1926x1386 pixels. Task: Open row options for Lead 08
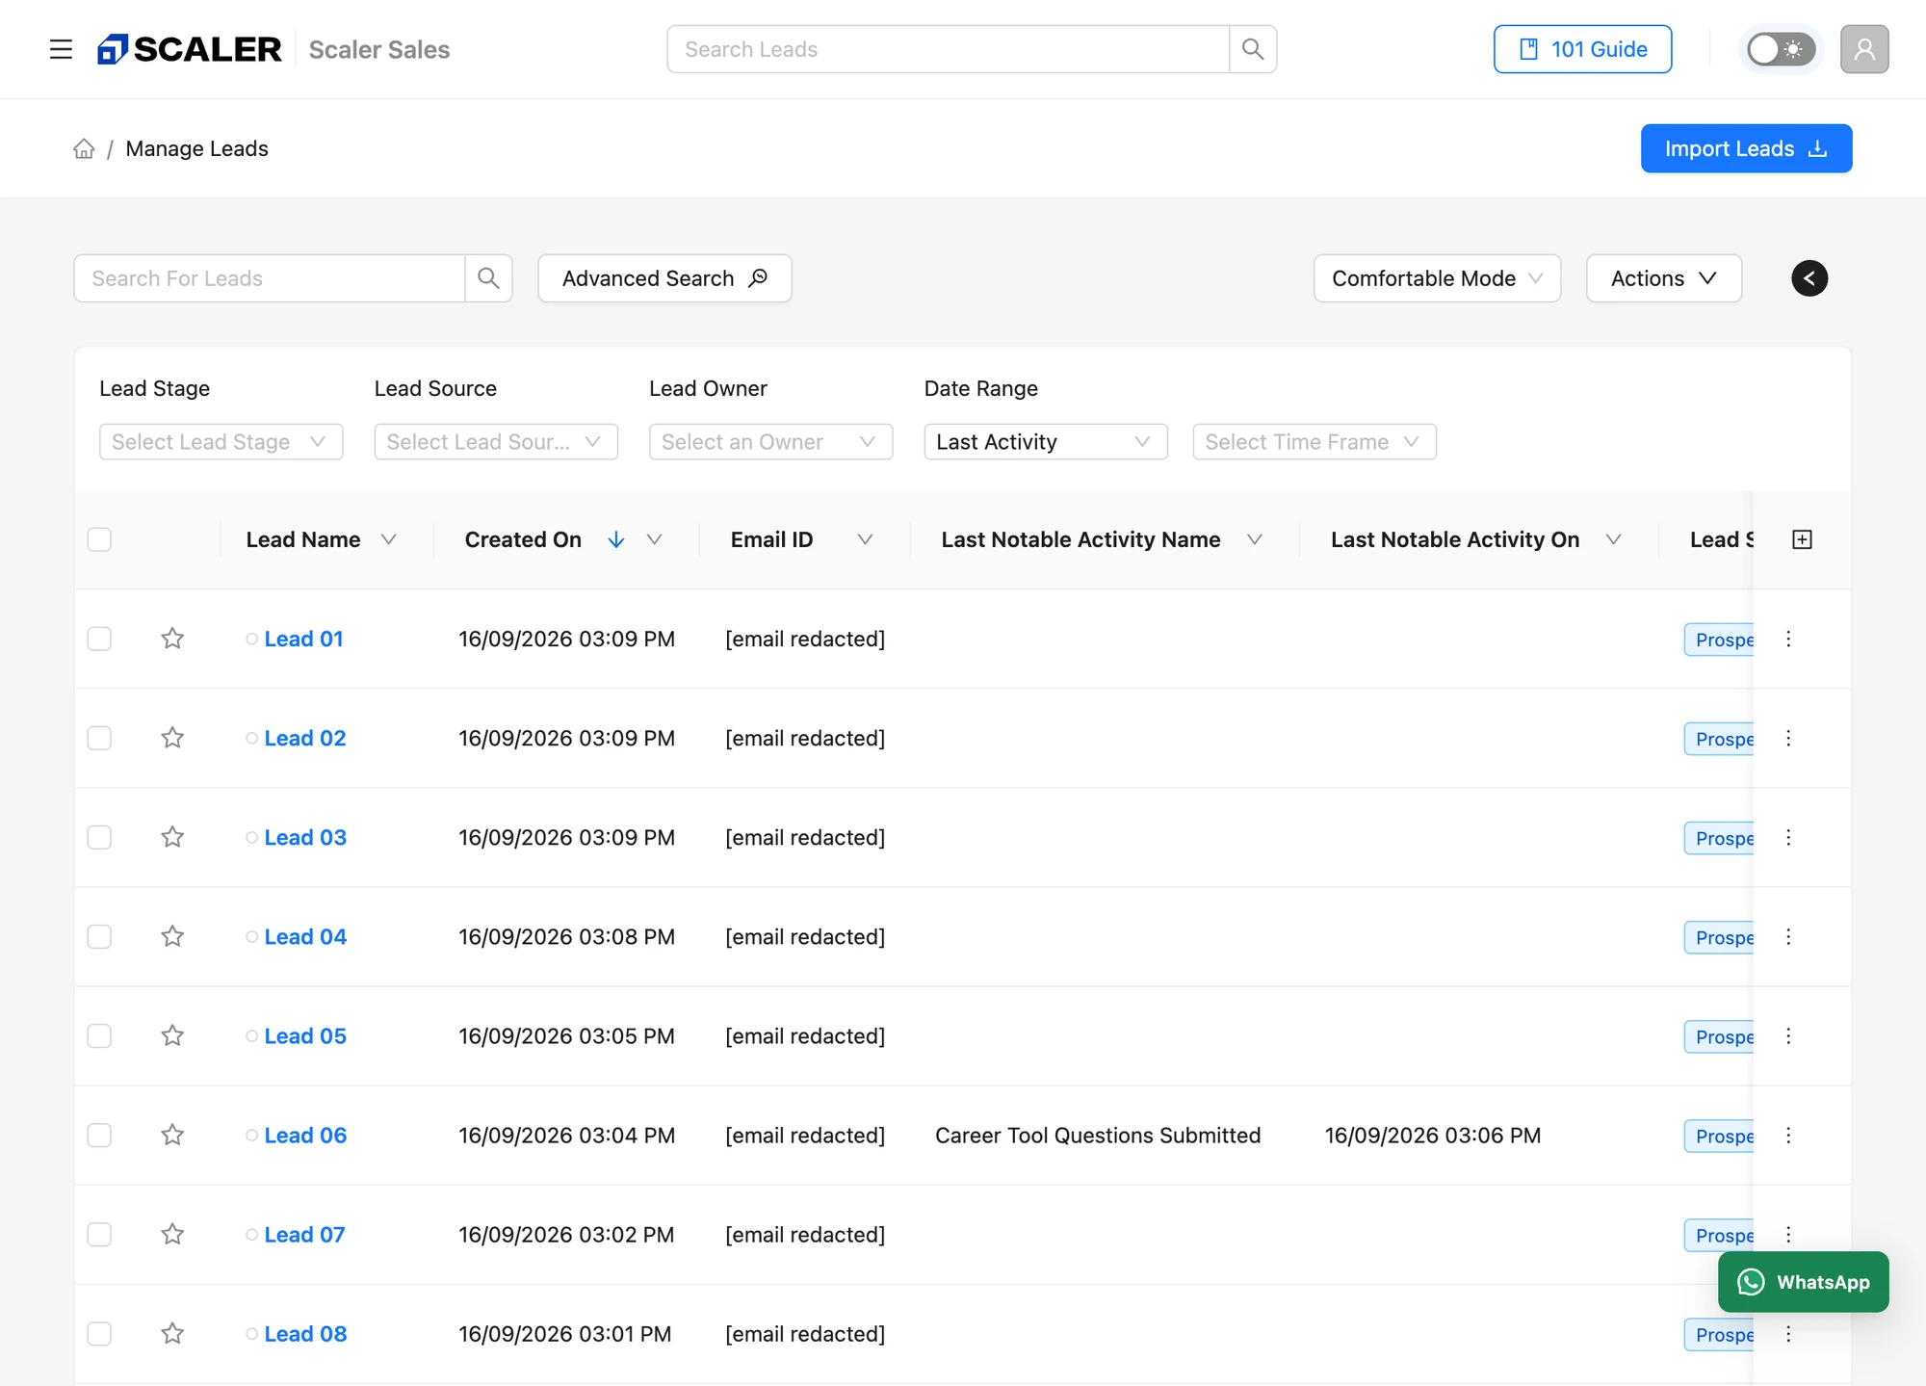[x=1788, y=1333]
